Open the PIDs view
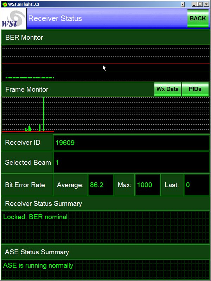This screenshot has width=211, height=281. click(195, 89)
